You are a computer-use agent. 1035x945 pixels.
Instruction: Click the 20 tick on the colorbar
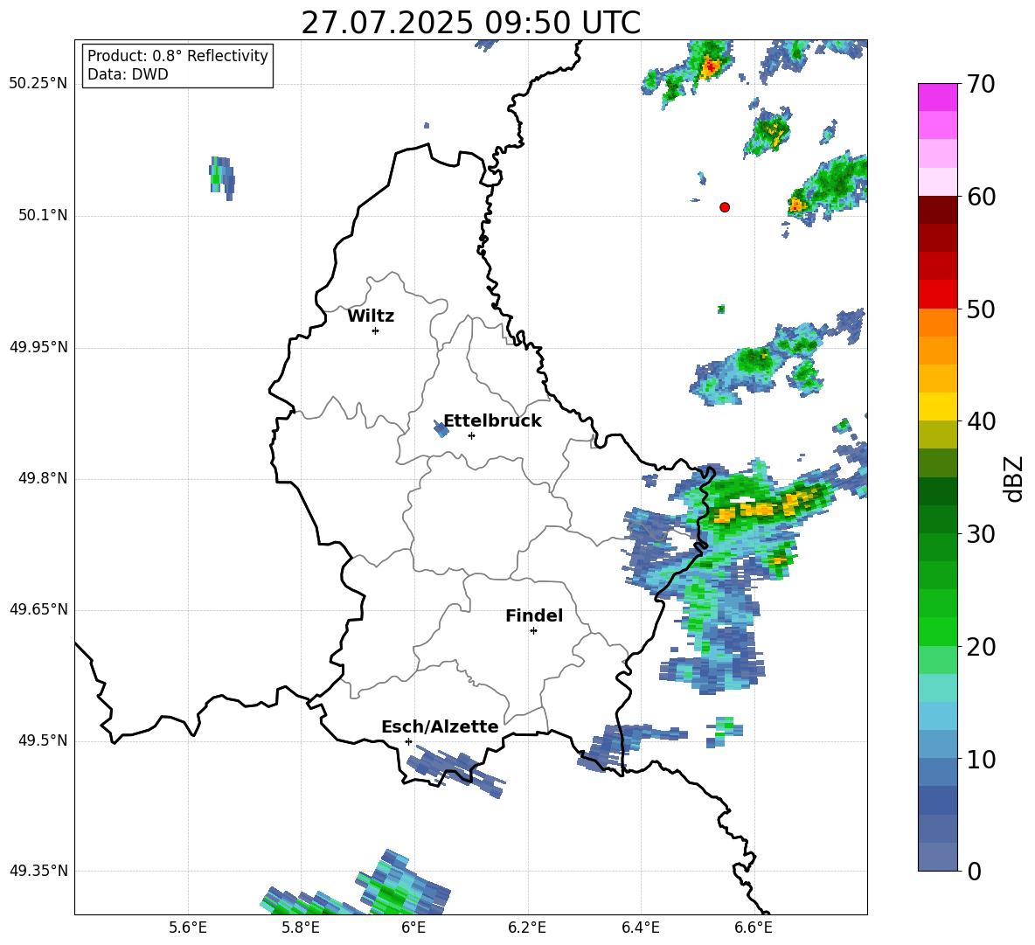click(x=981, y=646)
